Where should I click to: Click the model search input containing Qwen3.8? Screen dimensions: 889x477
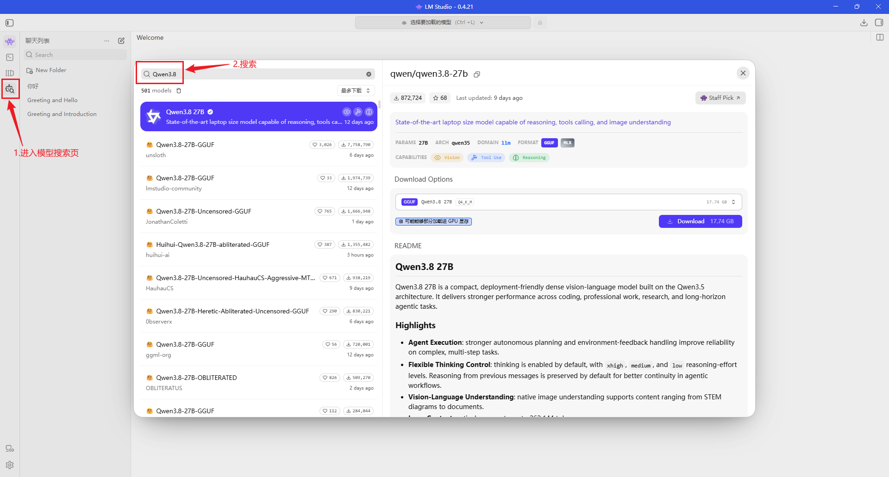click(x=258, y=74)
